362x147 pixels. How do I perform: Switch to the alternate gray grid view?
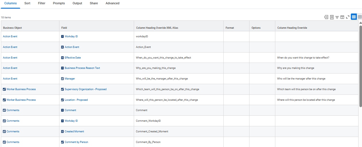click(x=359, y=17)
